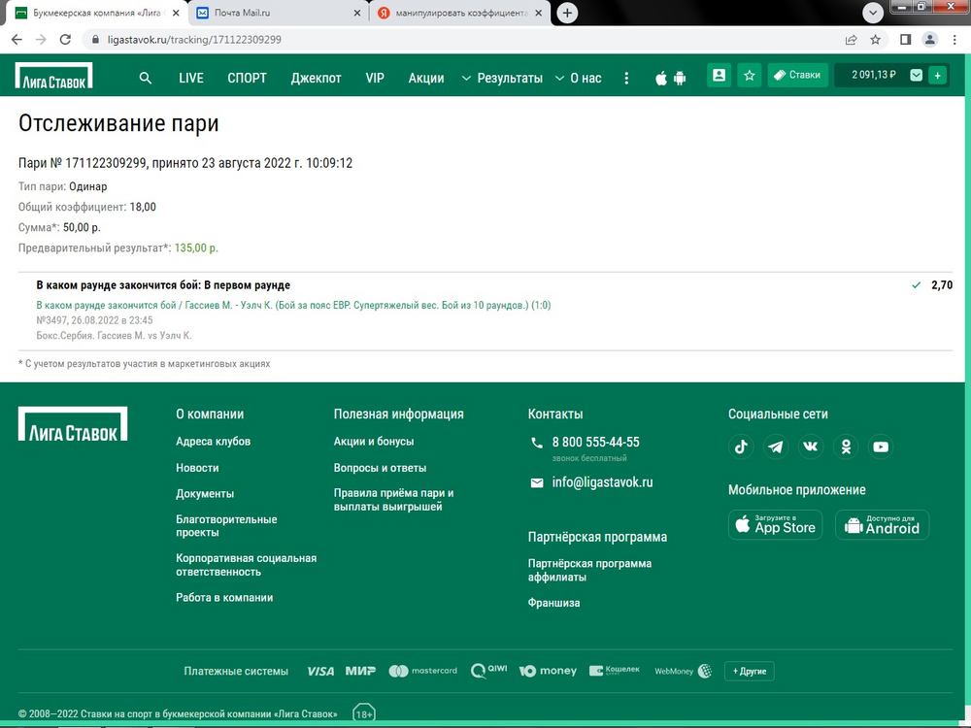Click the ЮMoney payment logo
The height and width of the screenshot is (728, 971).
click(548, 671)
